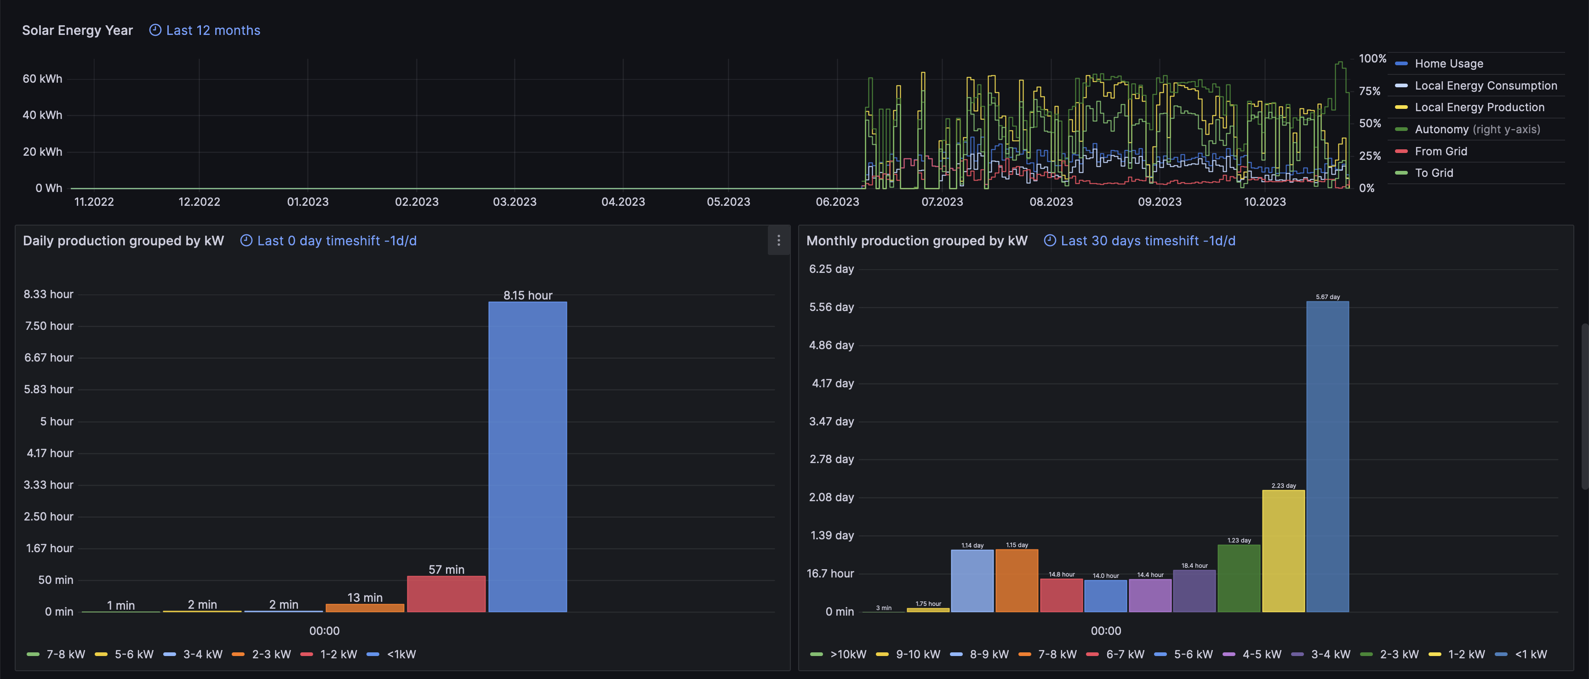The width and height of the screenshot is (1589, 679).
Task: Open the Daily production panel kebab menu
Action: 778,240
